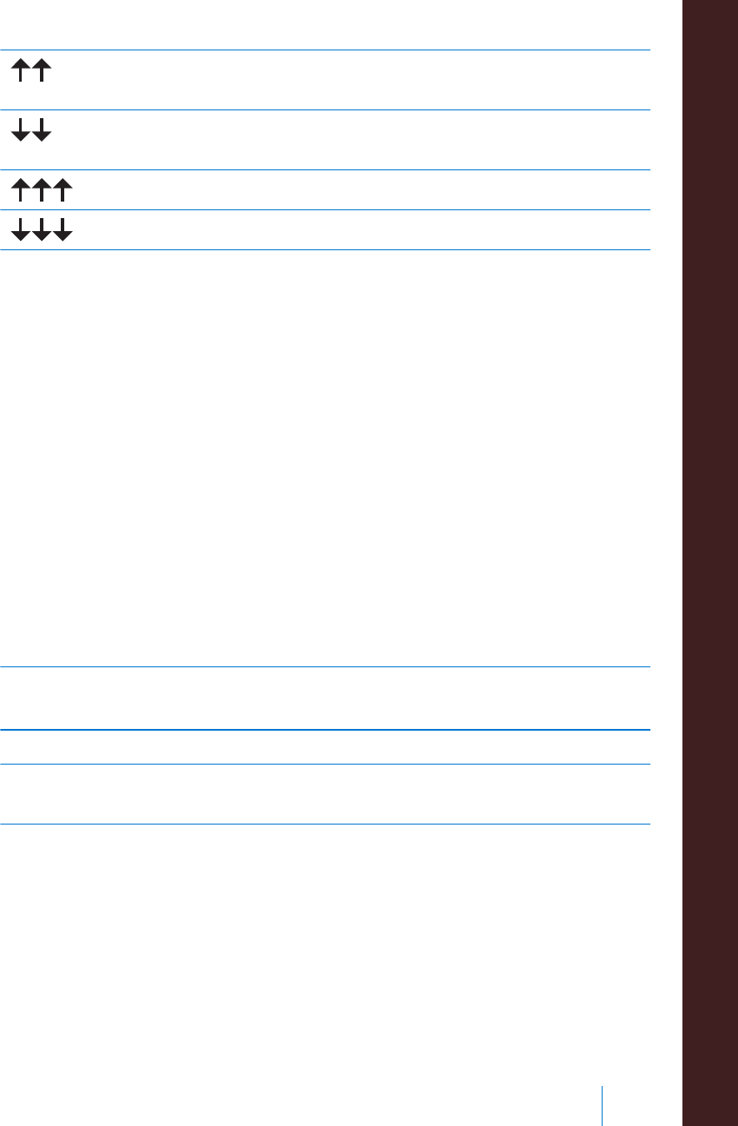The image size is (738, 1126).
Task: Click the thin middle row of the lower table
Action: pos(325,747)
